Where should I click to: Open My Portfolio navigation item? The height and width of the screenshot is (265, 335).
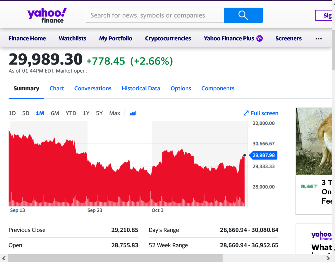(116, 38)
